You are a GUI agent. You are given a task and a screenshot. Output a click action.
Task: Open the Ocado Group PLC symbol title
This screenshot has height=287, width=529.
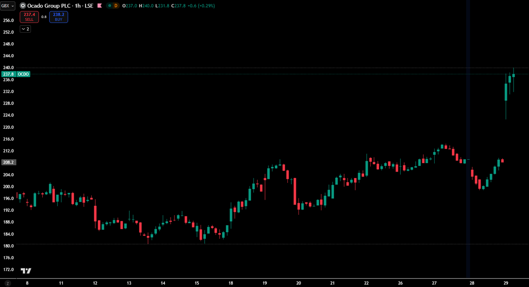pos(61,6)
